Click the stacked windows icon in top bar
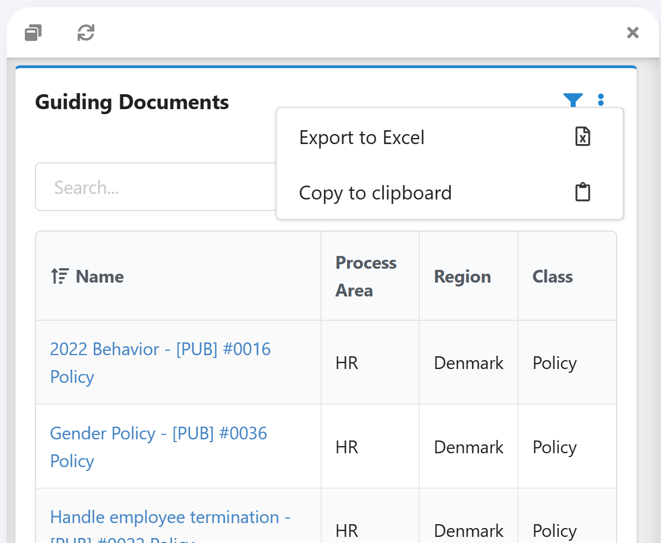This screenshot has width=661, height=543. (x=33, y=33)
